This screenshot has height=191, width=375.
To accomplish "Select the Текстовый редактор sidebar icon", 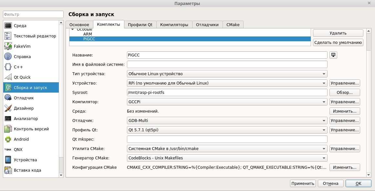I will coord(8,36).
